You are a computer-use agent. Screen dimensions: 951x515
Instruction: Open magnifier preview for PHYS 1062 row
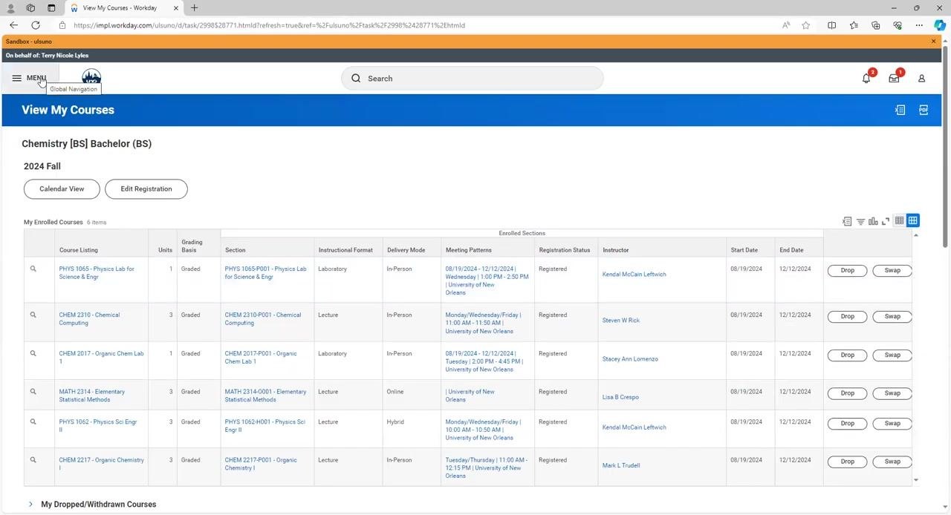point(33,421)
